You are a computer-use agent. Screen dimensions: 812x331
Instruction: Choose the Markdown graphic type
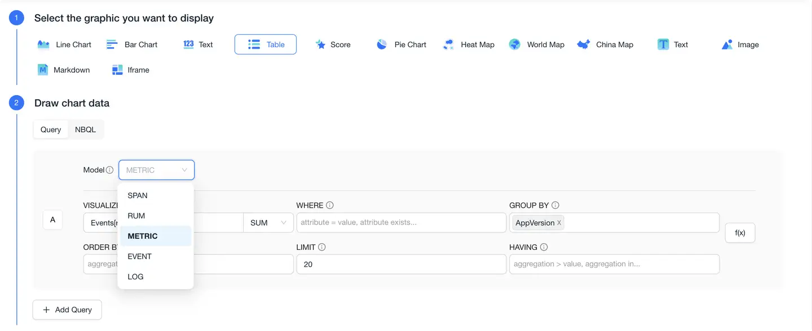click(x=64, y=70)
